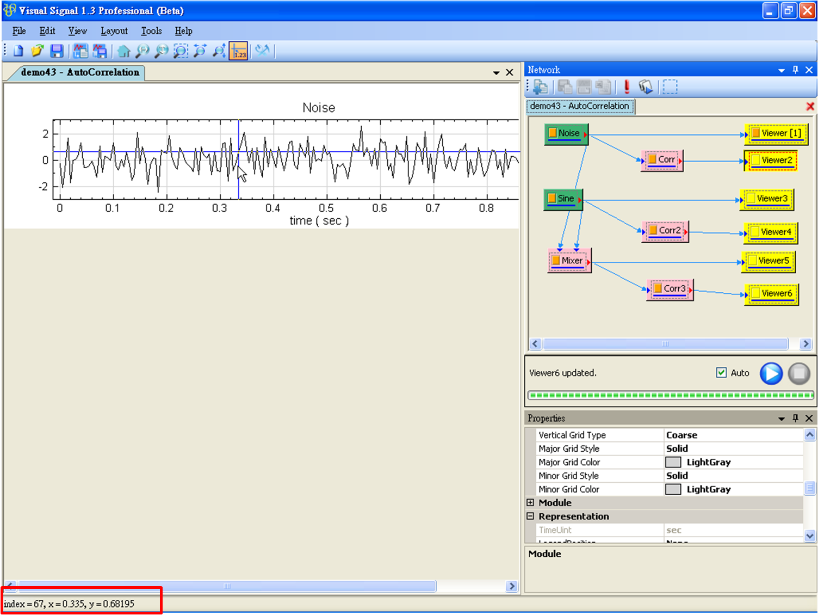Pin the Properties panel
The image size is (818, 615).
pos(795,418)
